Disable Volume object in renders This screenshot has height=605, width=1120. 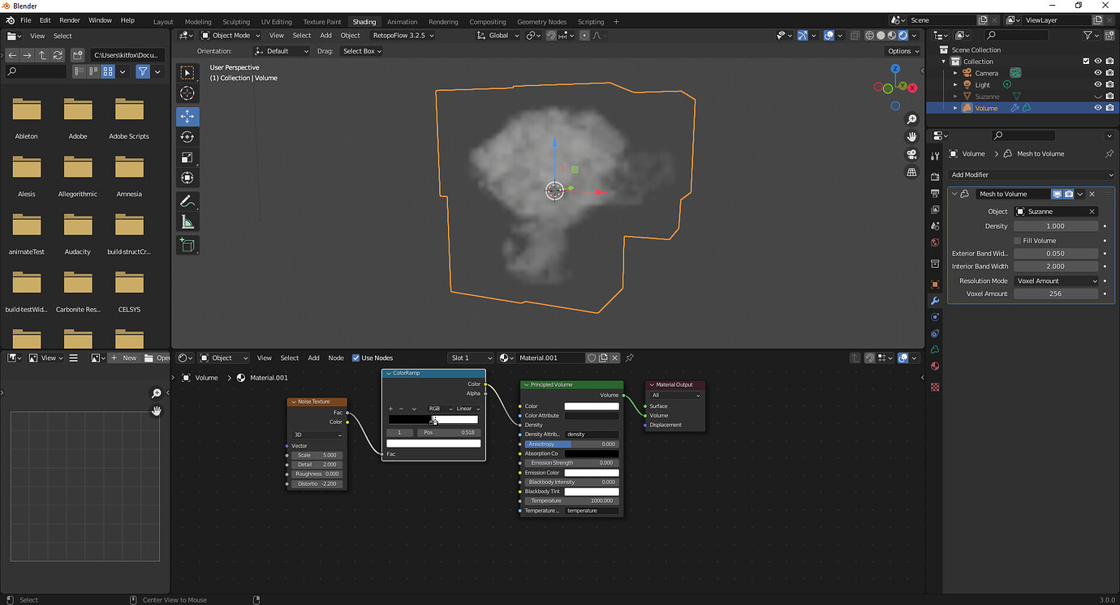(1109, 108)
